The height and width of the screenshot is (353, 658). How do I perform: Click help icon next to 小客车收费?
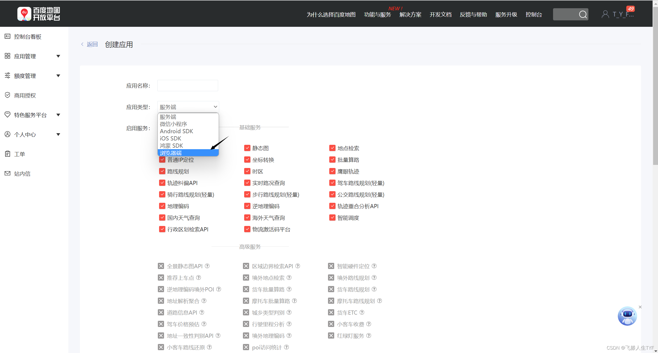(x=369, y=324)
